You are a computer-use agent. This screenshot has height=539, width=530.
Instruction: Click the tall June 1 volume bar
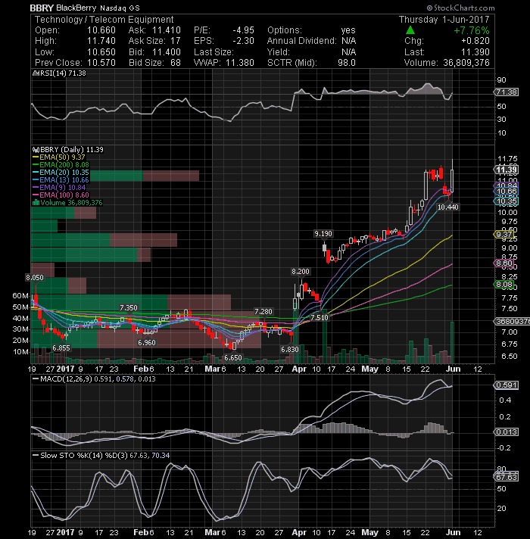click(452, 342)
